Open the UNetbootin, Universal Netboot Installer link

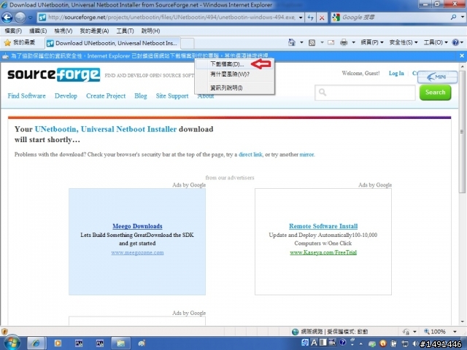pos(106,129)
